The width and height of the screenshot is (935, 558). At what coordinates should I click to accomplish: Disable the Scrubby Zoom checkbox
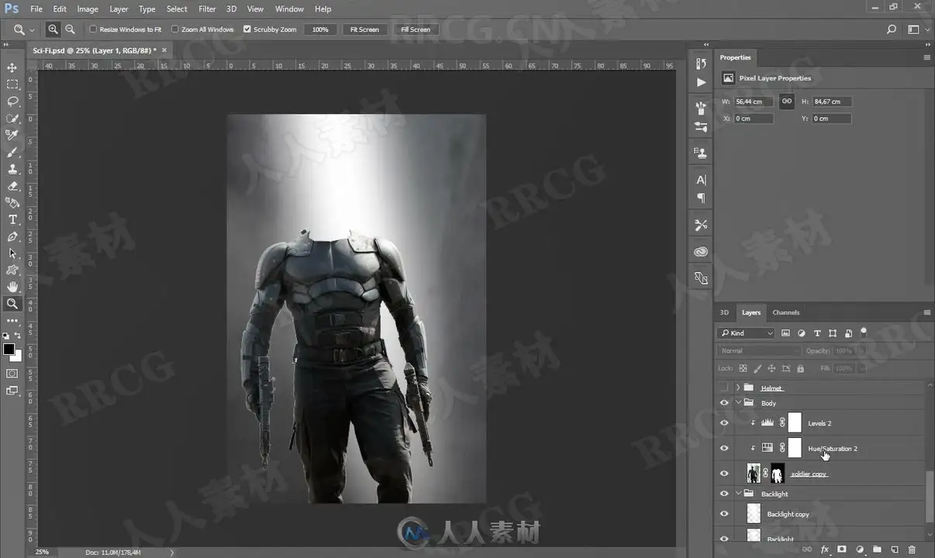247,29
